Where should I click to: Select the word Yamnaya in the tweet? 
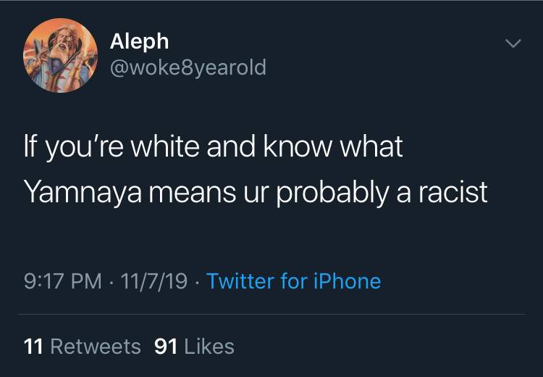click(x=83, y=193)
